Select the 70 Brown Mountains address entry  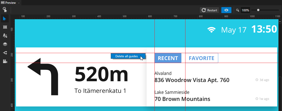coord(182,99)
